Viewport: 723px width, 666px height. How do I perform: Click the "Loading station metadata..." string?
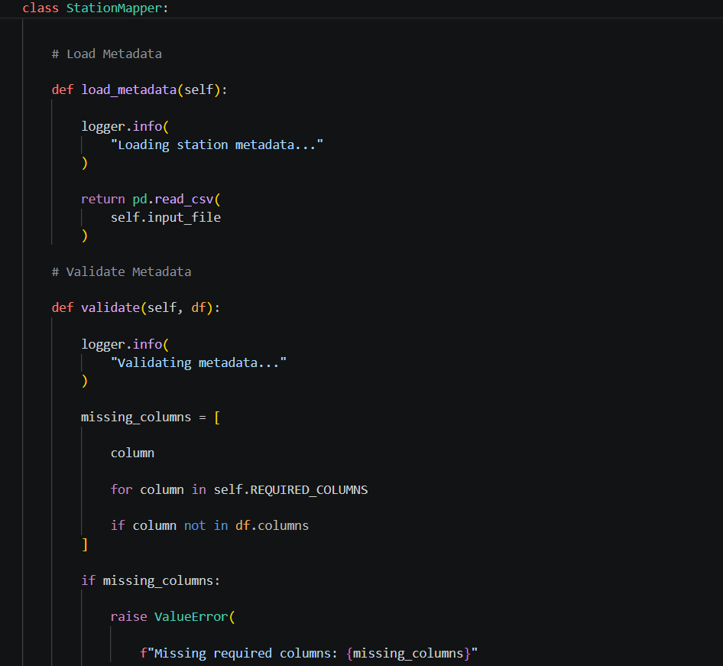[x=217, y=145]
